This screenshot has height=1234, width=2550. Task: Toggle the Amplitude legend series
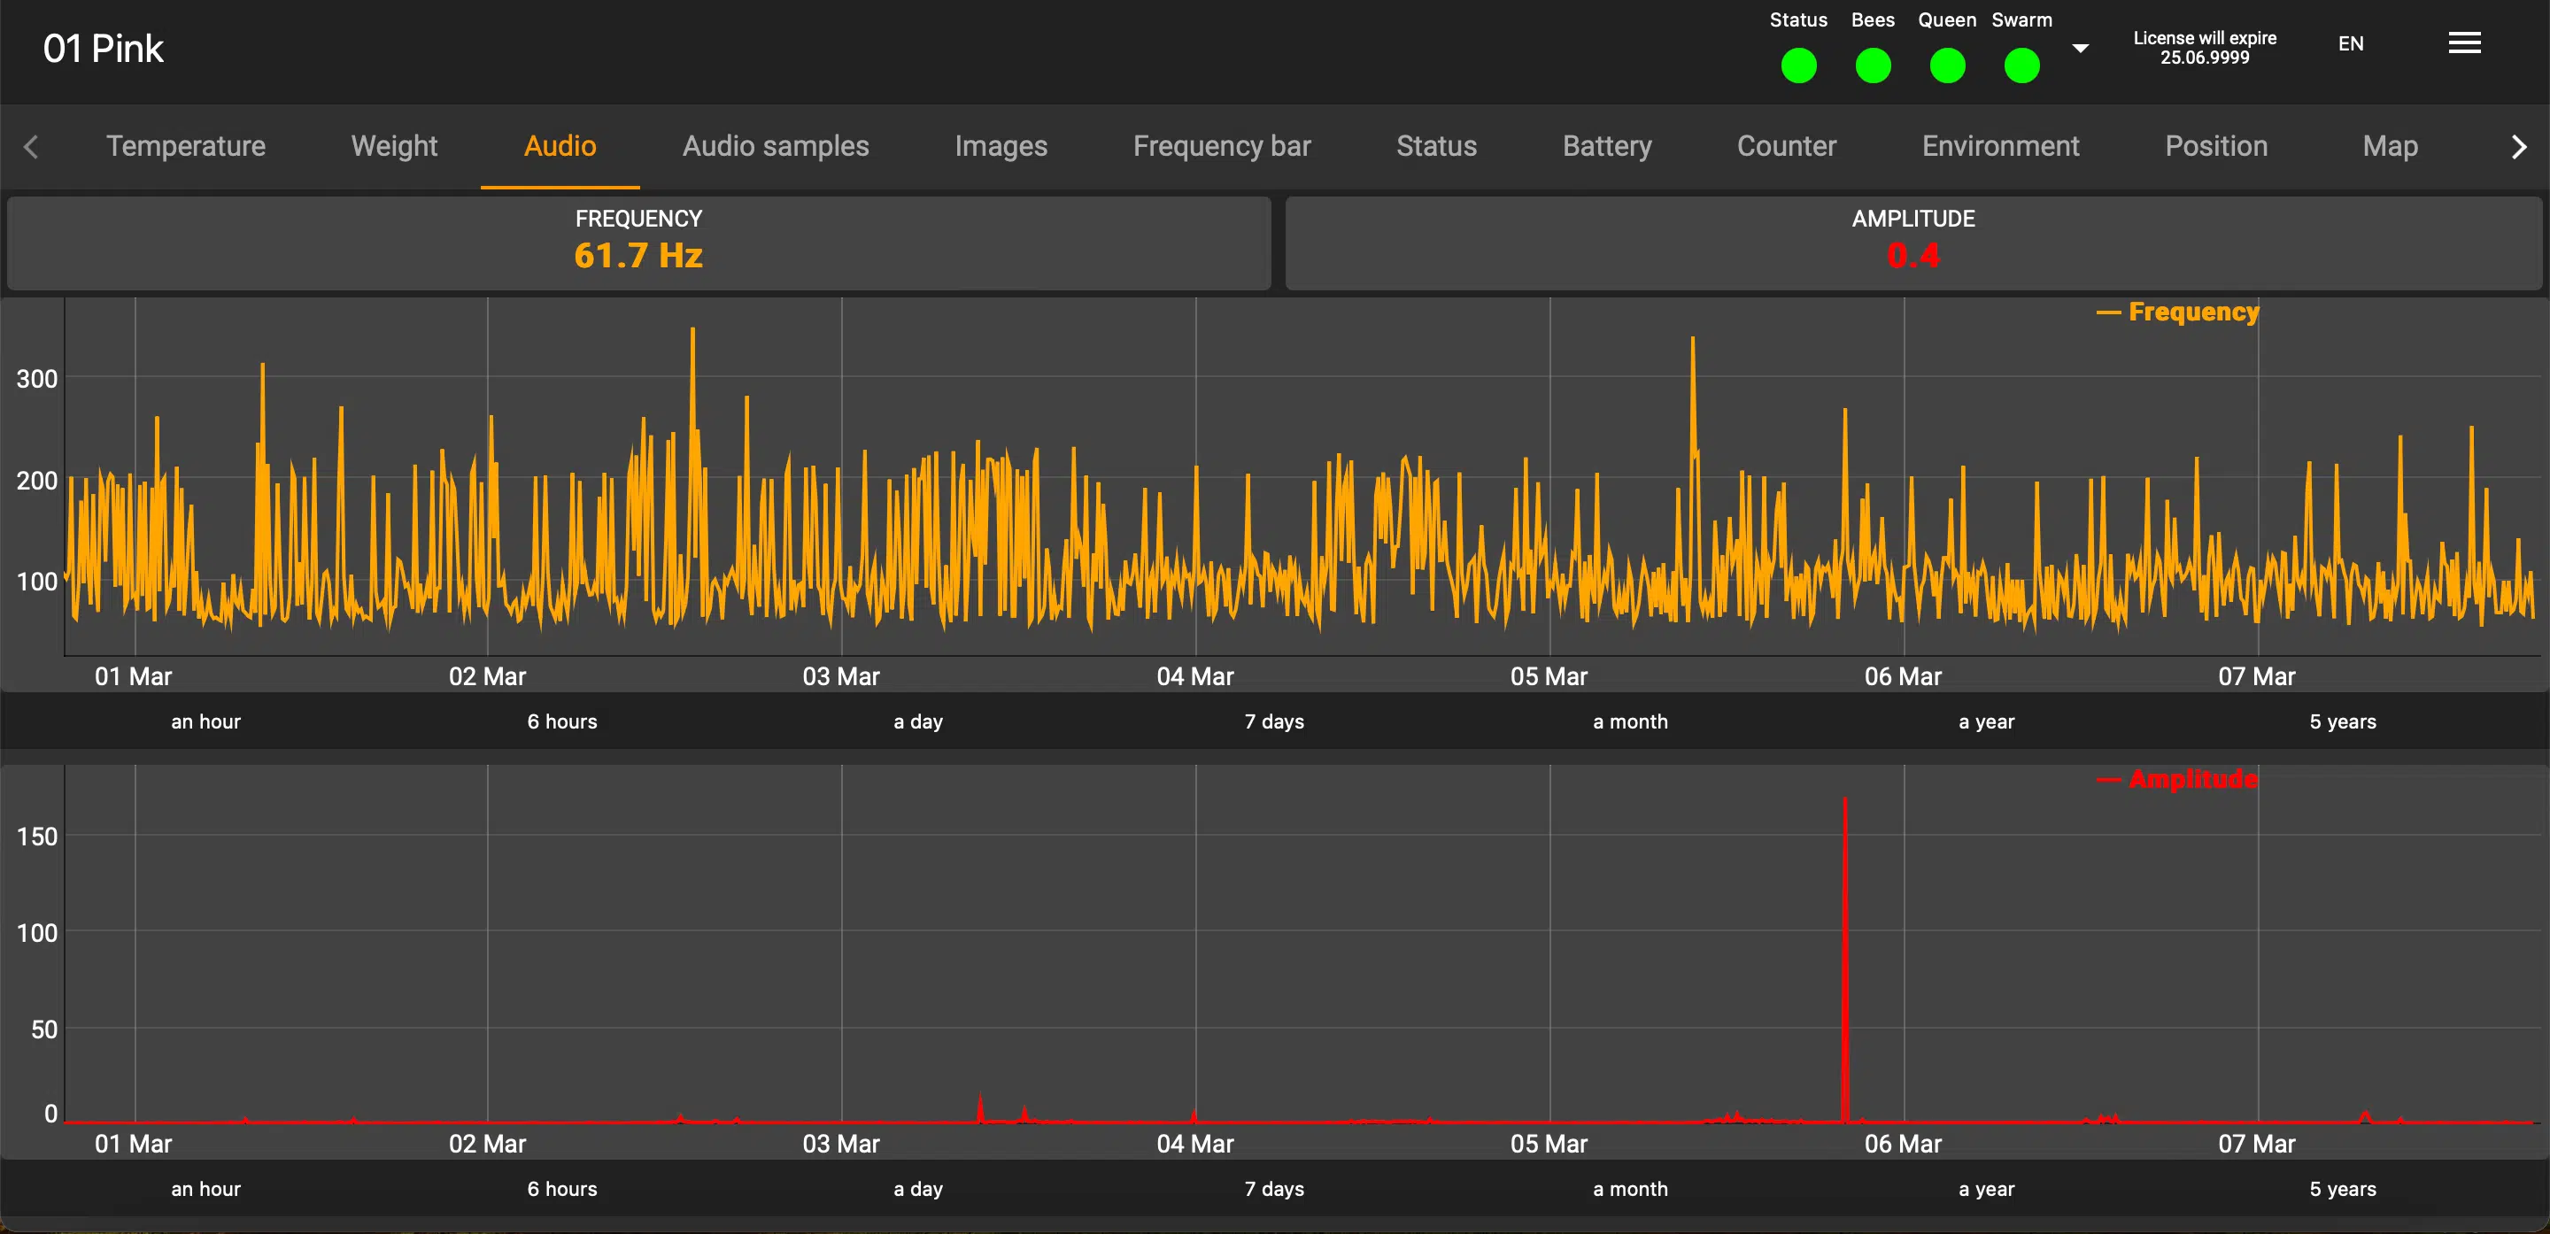pyautogui.click(x=2178, y=779)
